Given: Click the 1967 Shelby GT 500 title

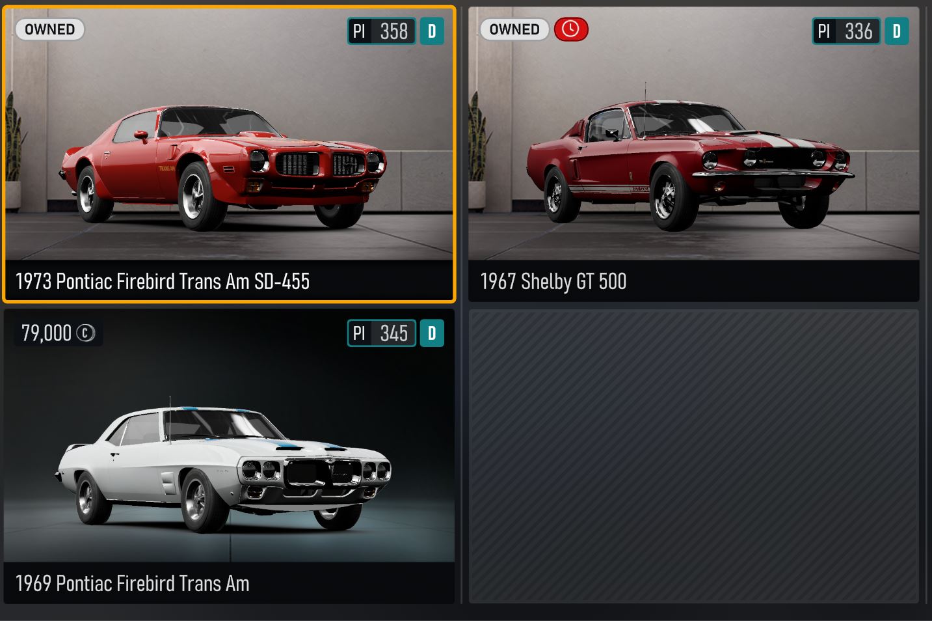Looking at the screenshot, I should (x=553, y=281).
